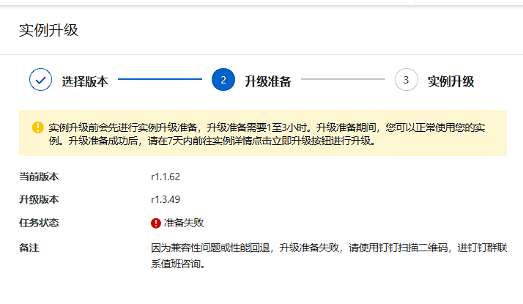523x304 pixels.
Task: Click the 当前版本 label
Action: [39, 177]
